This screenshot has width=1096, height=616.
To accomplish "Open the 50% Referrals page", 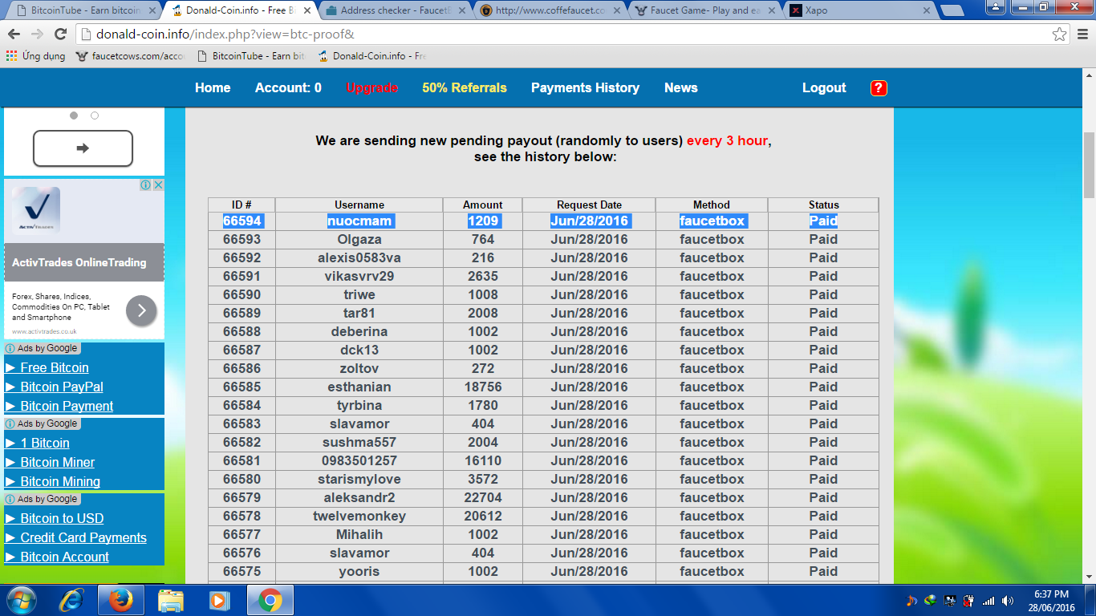I will point(465,88).
